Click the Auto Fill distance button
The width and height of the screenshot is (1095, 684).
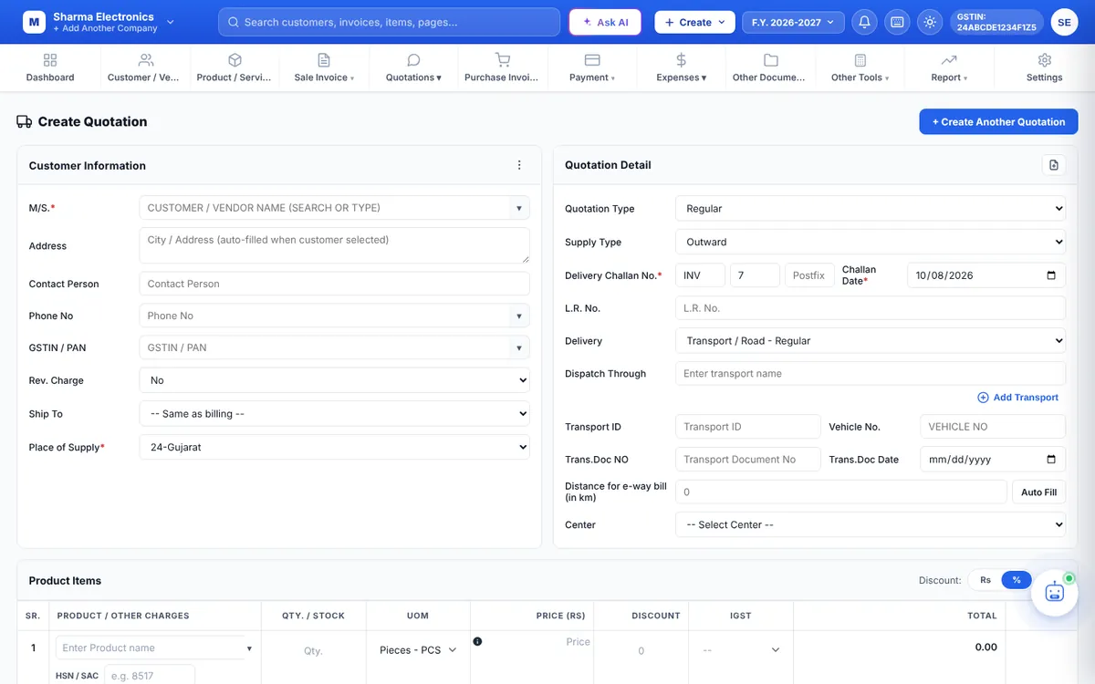[x=1038, y=492]
